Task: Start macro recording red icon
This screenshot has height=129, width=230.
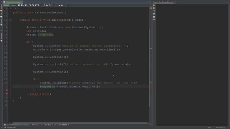Action: click(x=59, y=5)
